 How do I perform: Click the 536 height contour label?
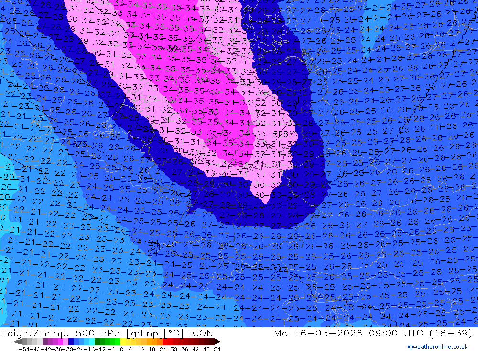80,144
